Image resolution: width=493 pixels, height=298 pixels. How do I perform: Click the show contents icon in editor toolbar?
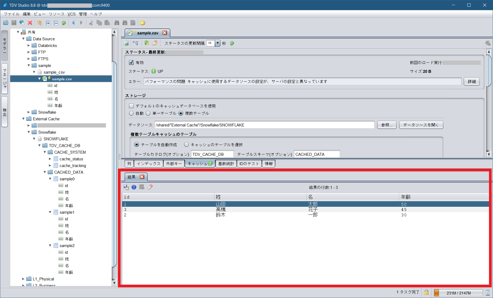pyautogui.click(x=126, y=43)
